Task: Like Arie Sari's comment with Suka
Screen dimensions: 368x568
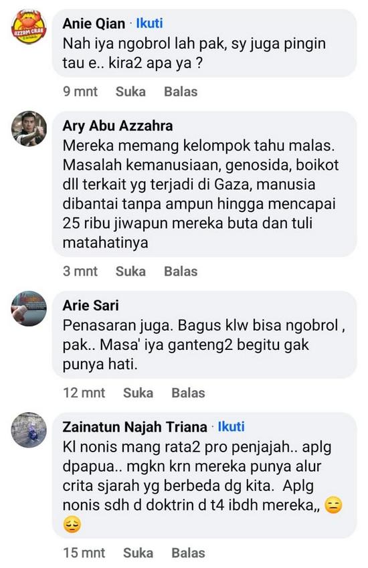Action: tap(138, 393)
